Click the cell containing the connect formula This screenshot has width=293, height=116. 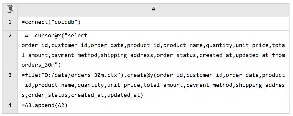pyautogui.click(x=153, y=22)
